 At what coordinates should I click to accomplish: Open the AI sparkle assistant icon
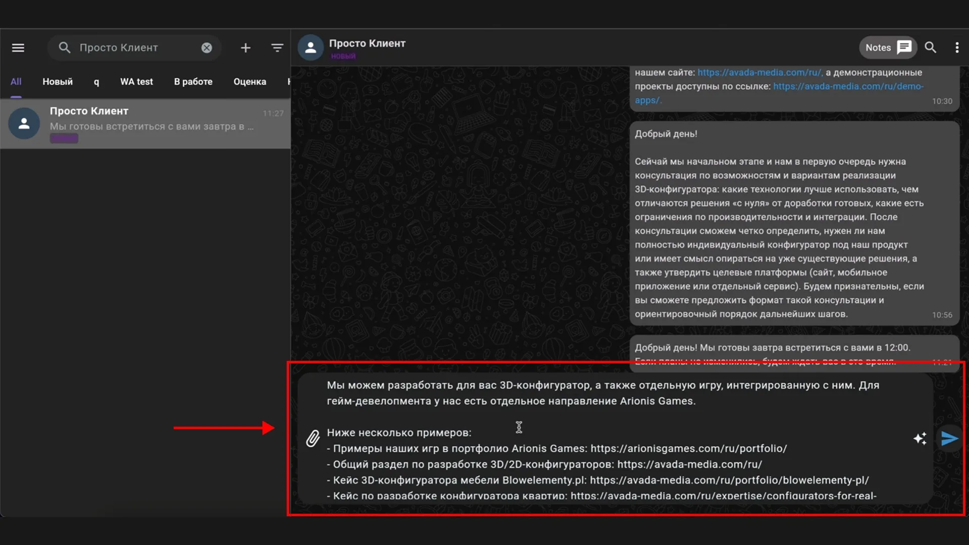point(920,439)
